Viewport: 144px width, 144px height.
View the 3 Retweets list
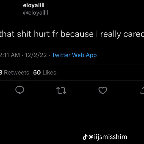(x=14, y=73)
